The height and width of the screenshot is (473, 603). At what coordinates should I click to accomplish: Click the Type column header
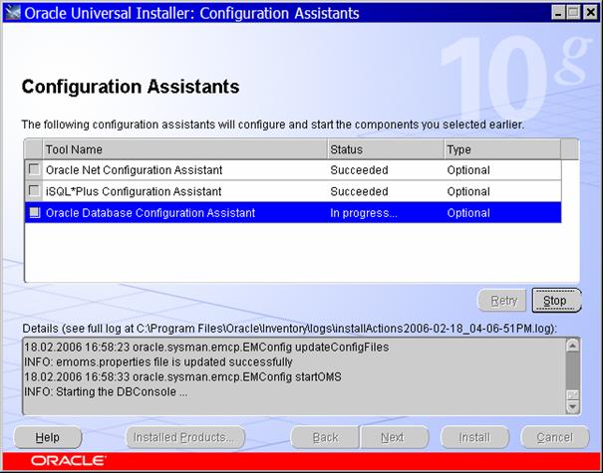500,149
